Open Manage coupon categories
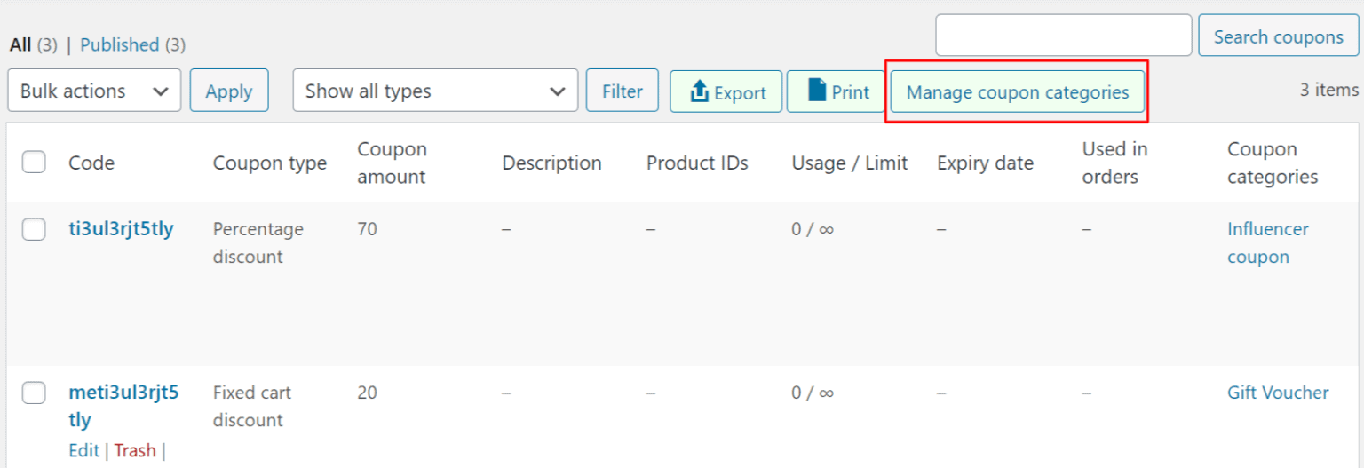This screenshot has width=1364, height=468. [1017, 91]
